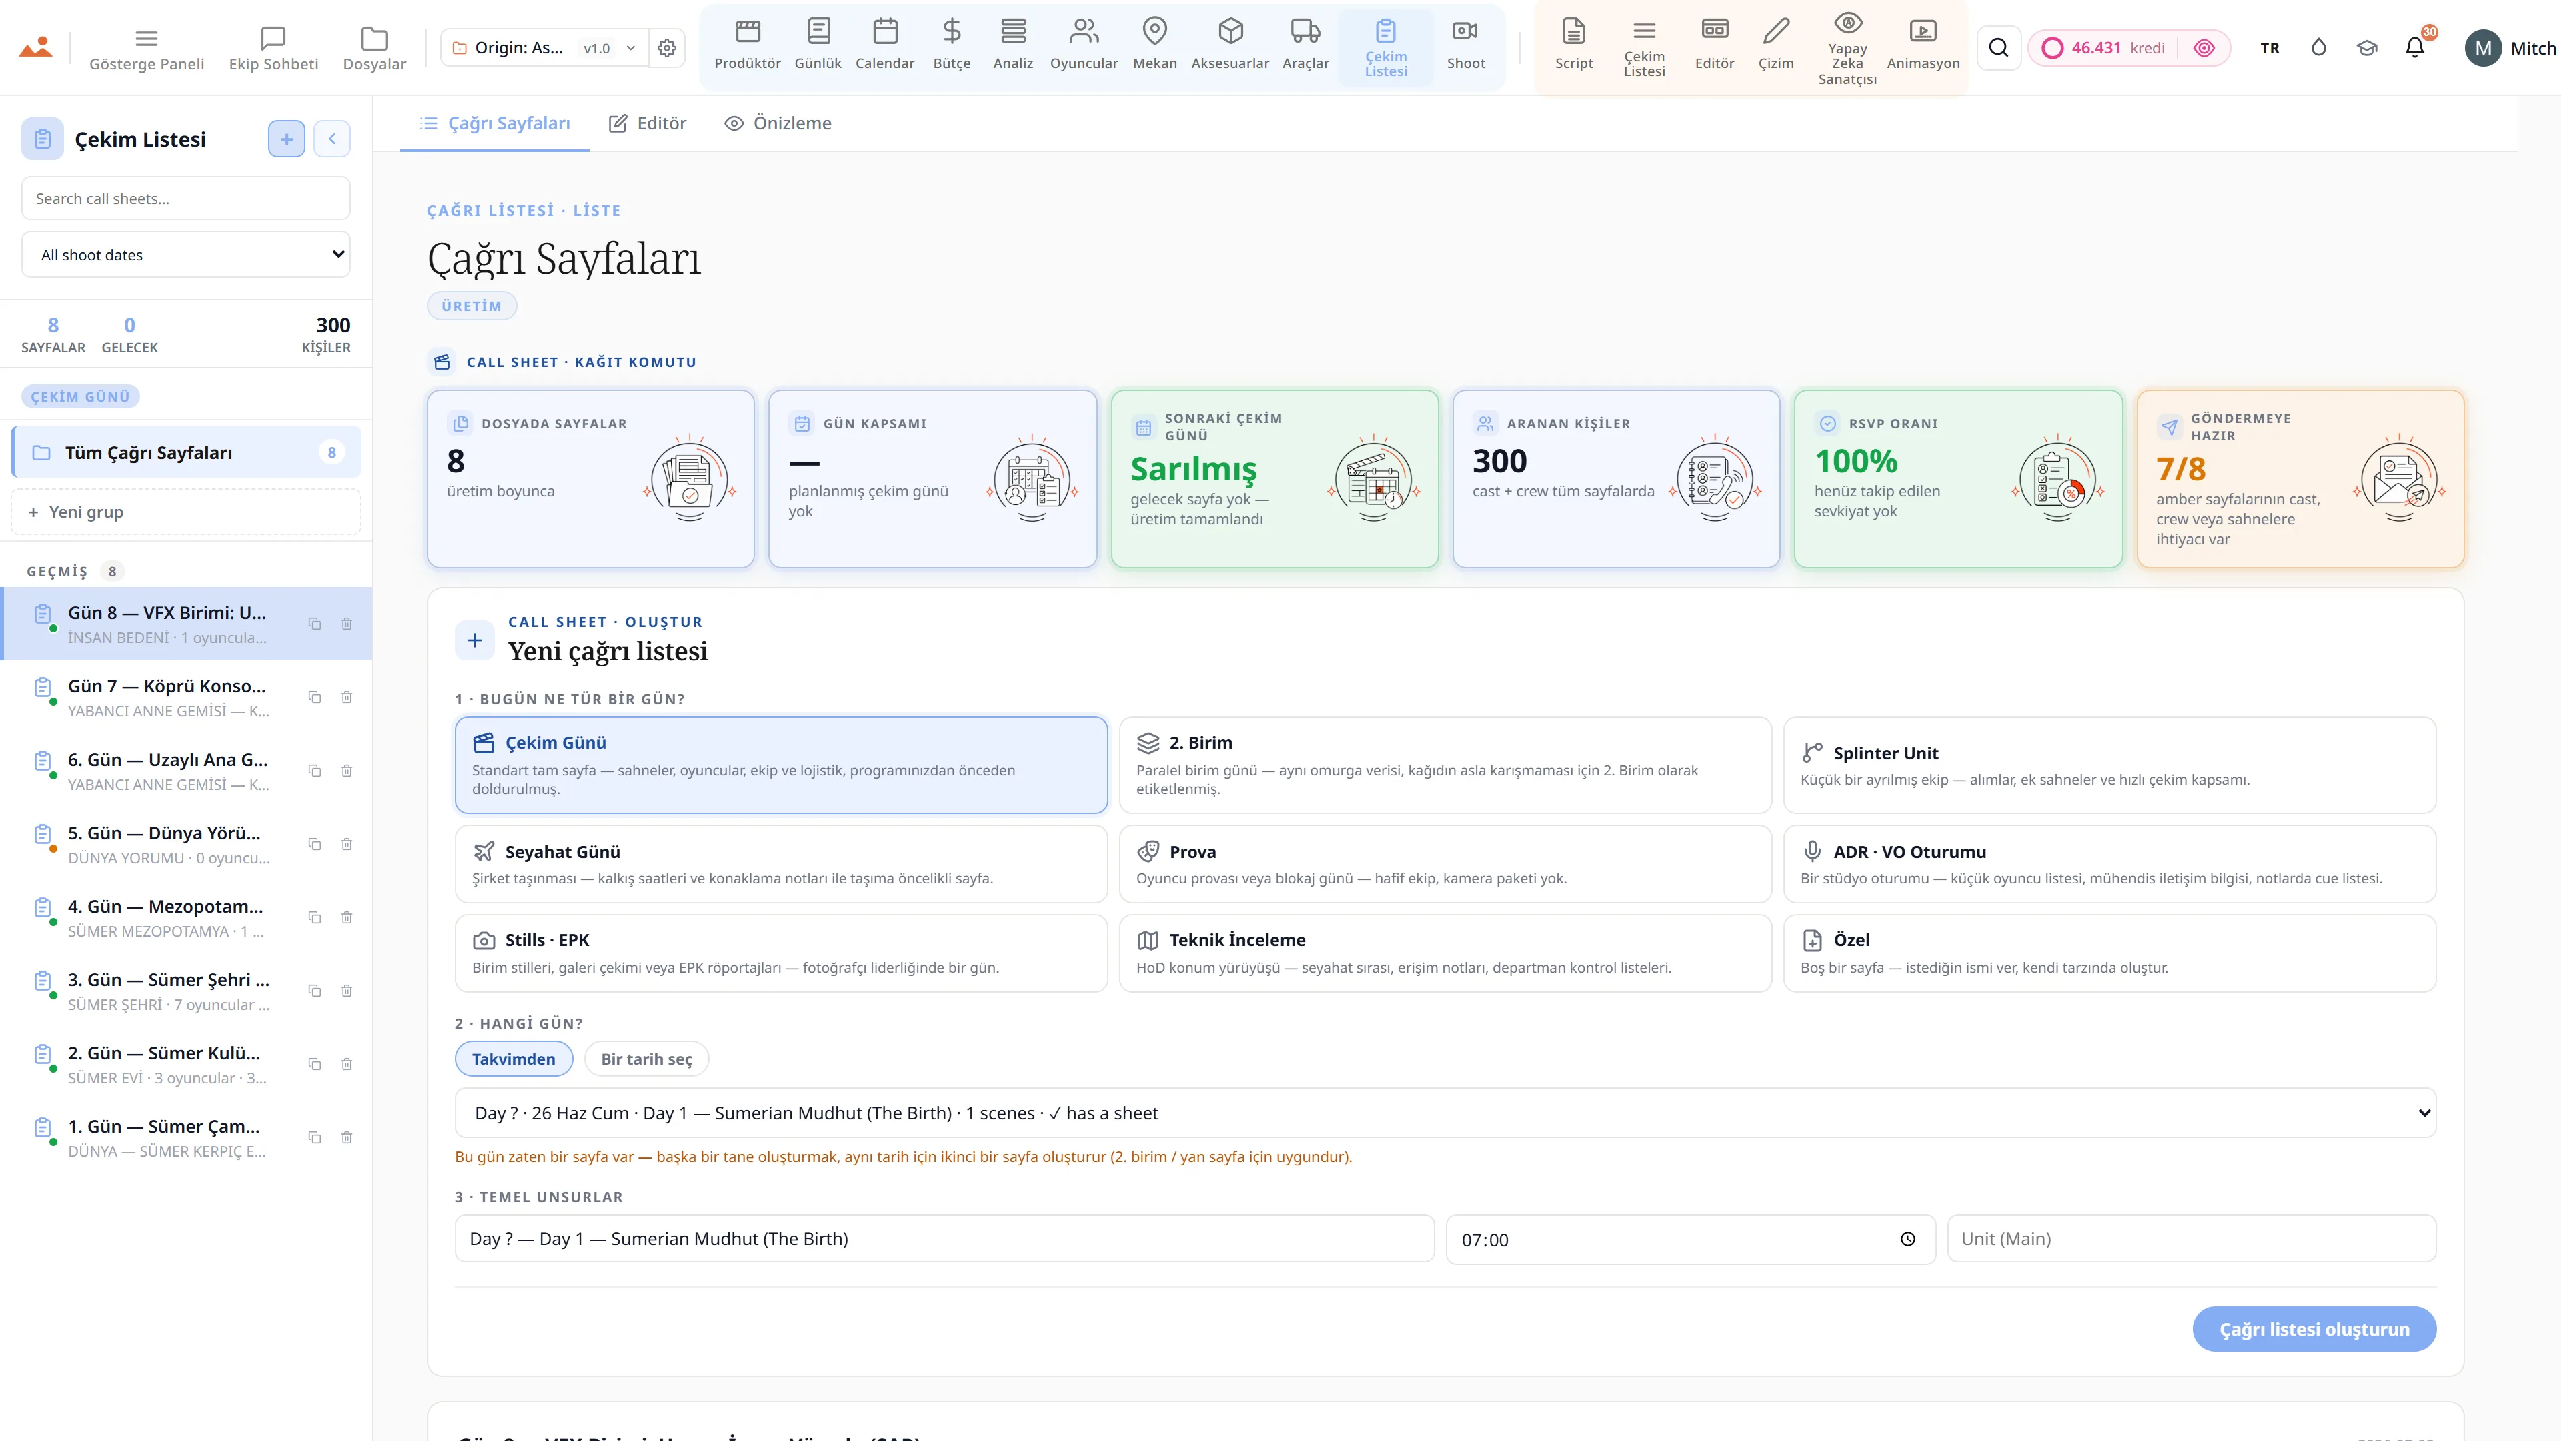The width and height of the screenshot is (2561, 1441).
Task: Switch to the Editör tab
Action: point(647,123)
